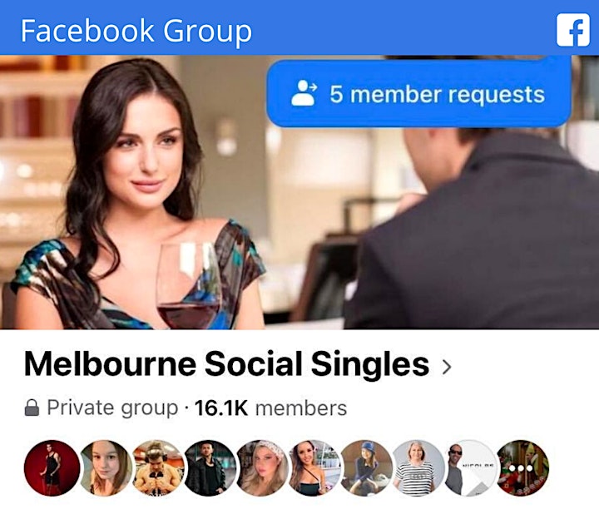
Task: Select blonde woman with headband avatar
Action: (262, 467)
